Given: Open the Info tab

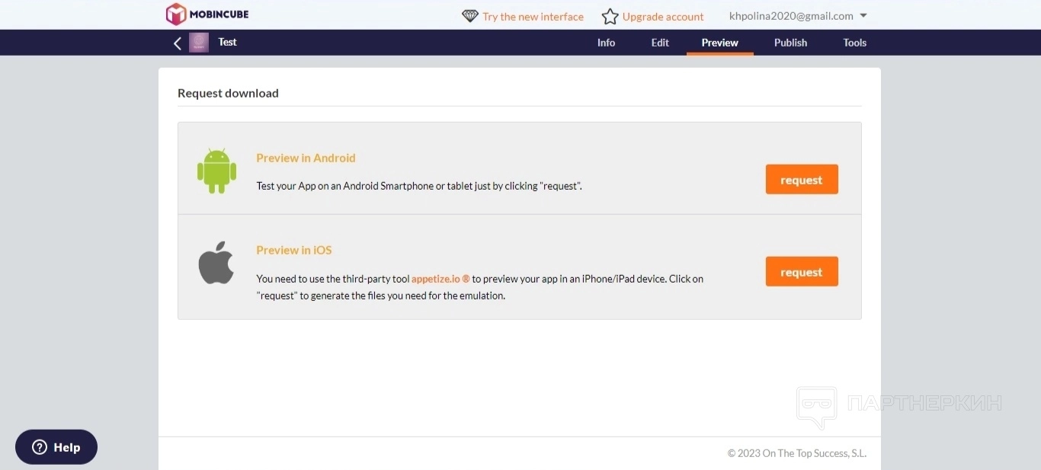Looking at the screenshot, I should tap(606, 43).
